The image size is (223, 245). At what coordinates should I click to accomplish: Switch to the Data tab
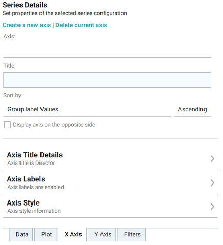[21, 234]
